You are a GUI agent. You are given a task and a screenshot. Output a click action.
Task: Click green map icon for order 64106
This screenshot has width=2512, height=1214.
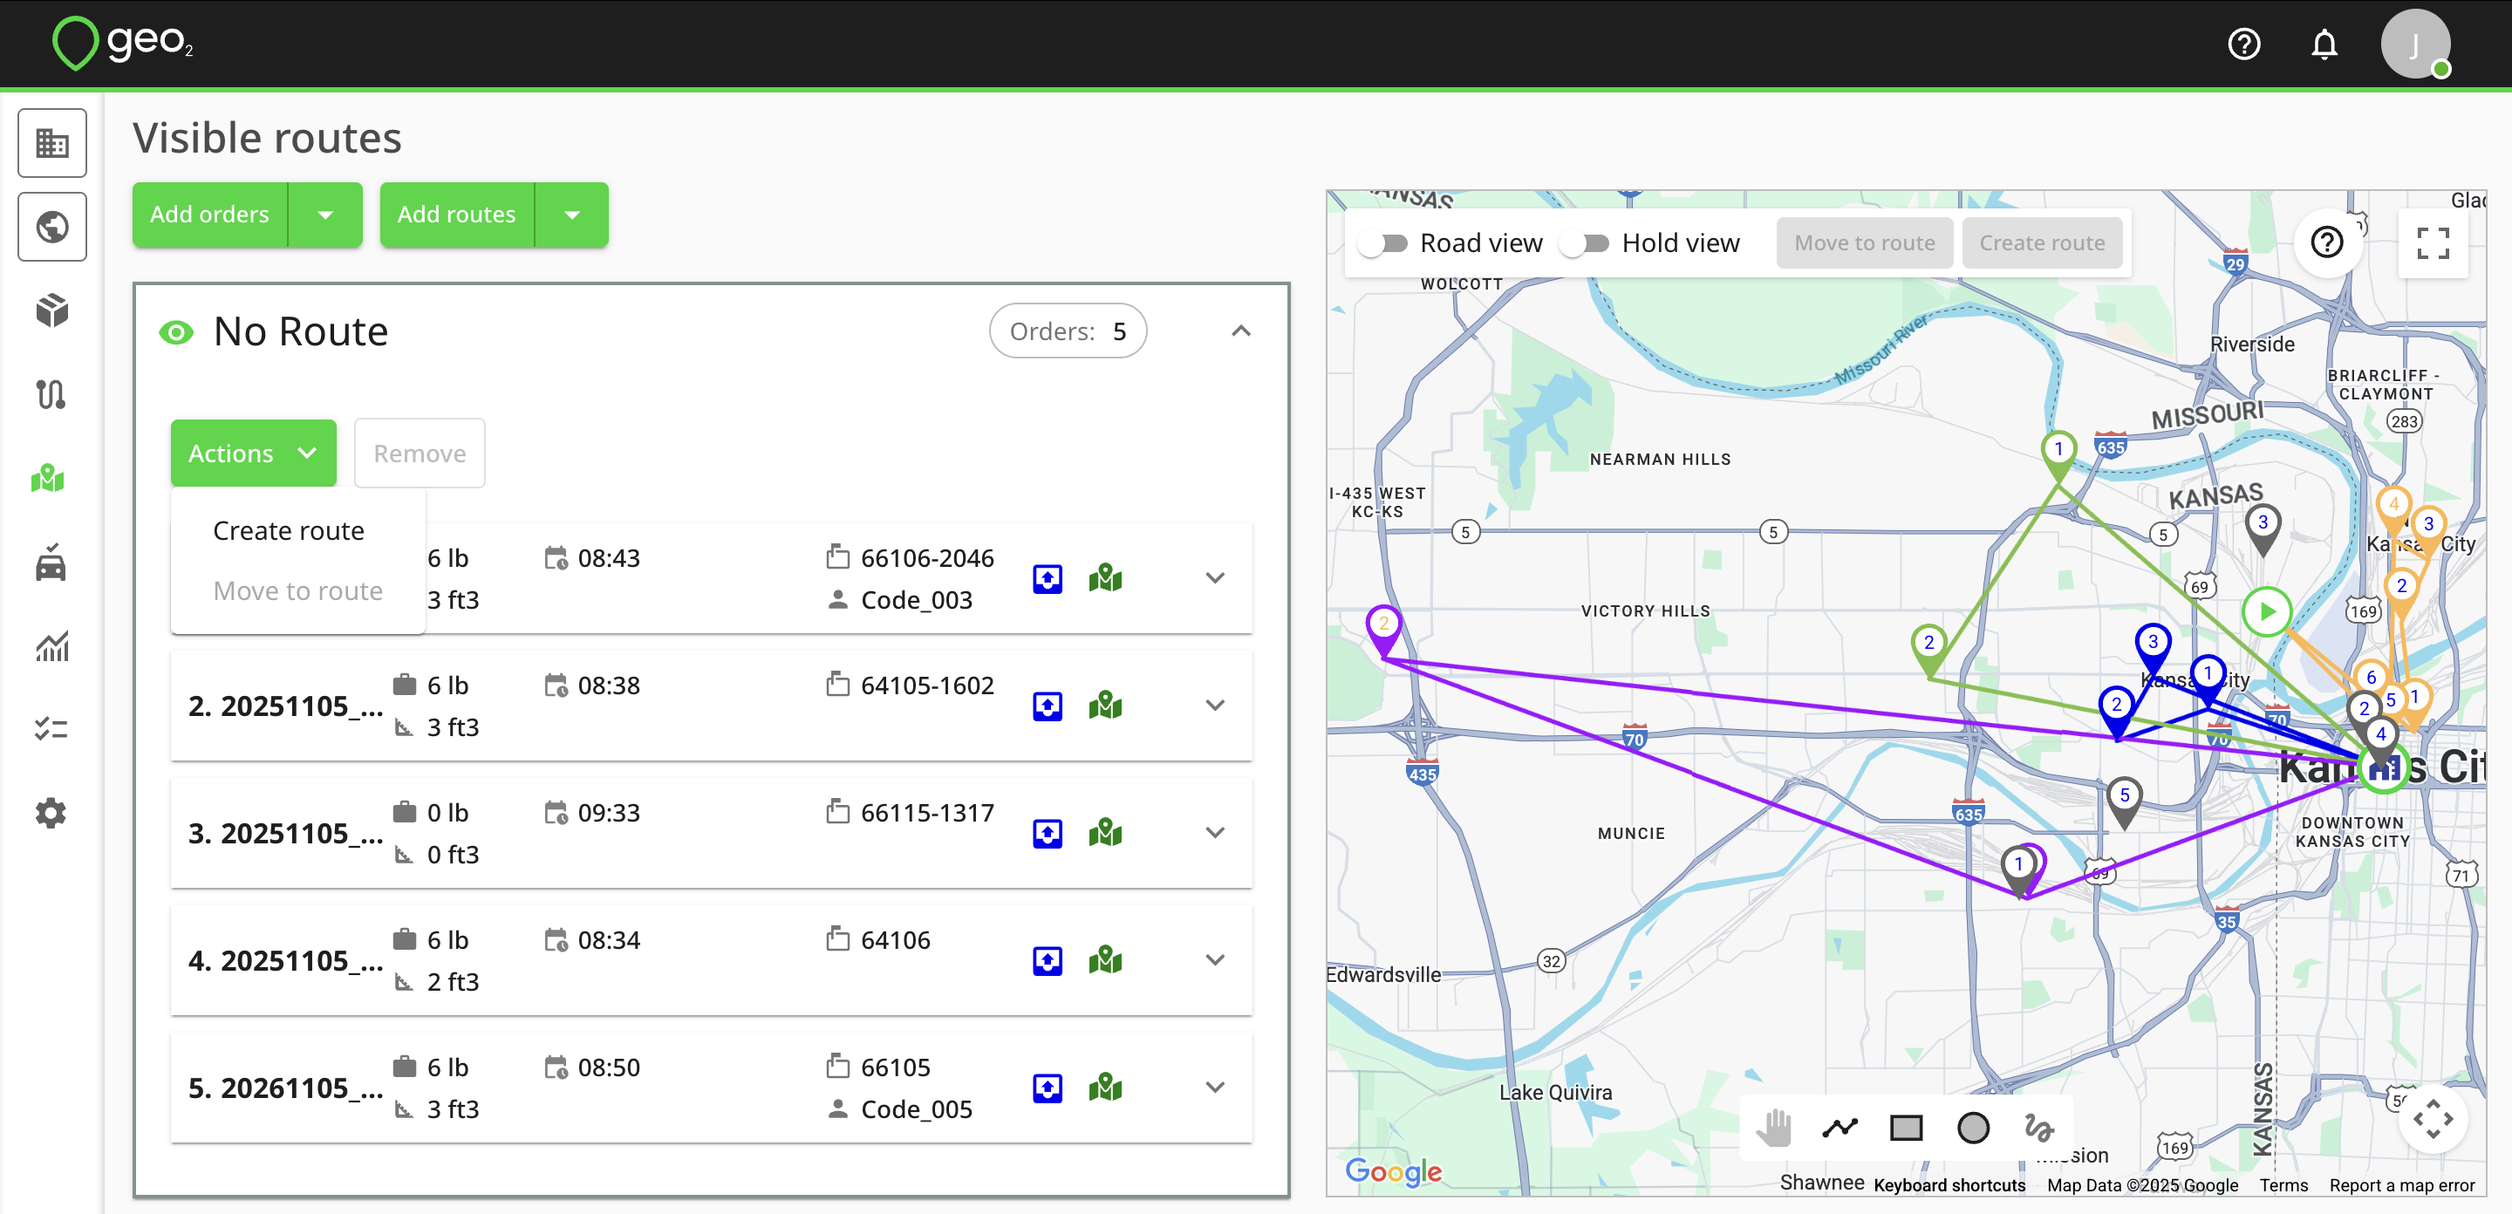pos(1106,959)
